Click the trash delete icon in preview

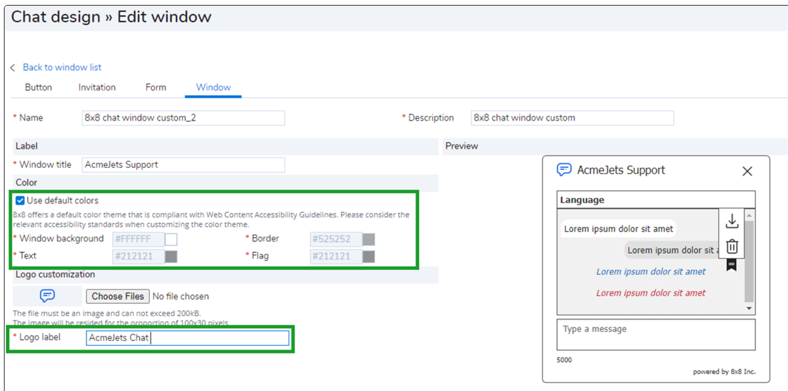[732, 246]
